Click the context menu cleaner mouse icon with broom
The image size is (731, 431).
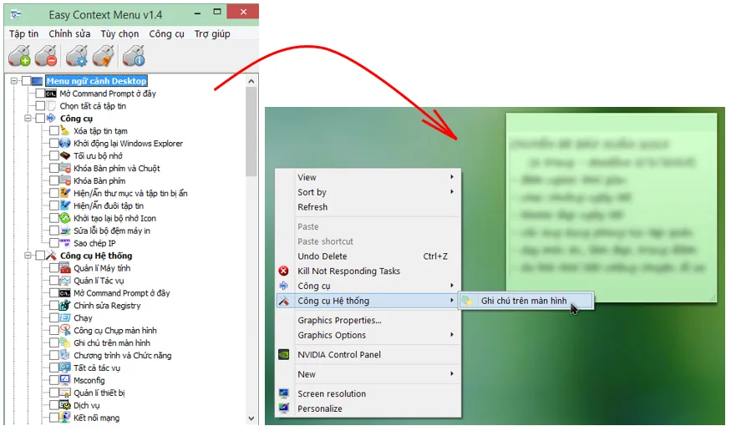click(103, 56)
